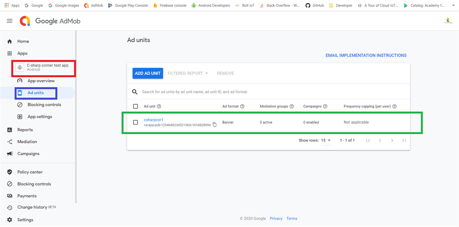The image size is (459, 227).
Task: Click the Settings gear icon in sidebar
Action: 10,220
